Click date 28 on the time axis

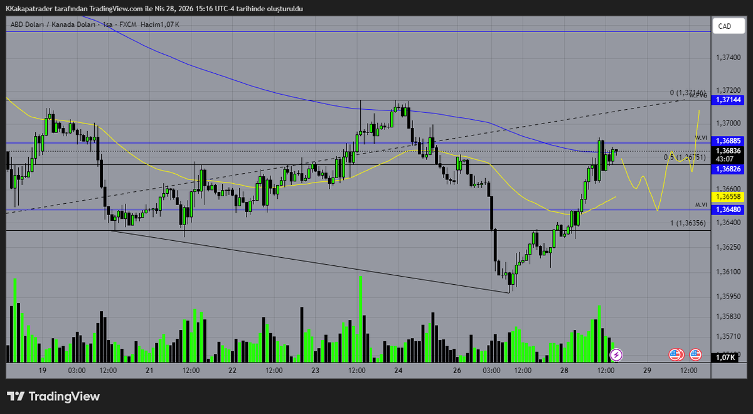point(565,371)
